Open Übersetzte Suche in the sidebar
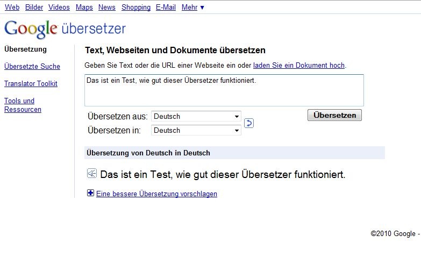This screenshot has width=421, height=264. coord(32,66)
